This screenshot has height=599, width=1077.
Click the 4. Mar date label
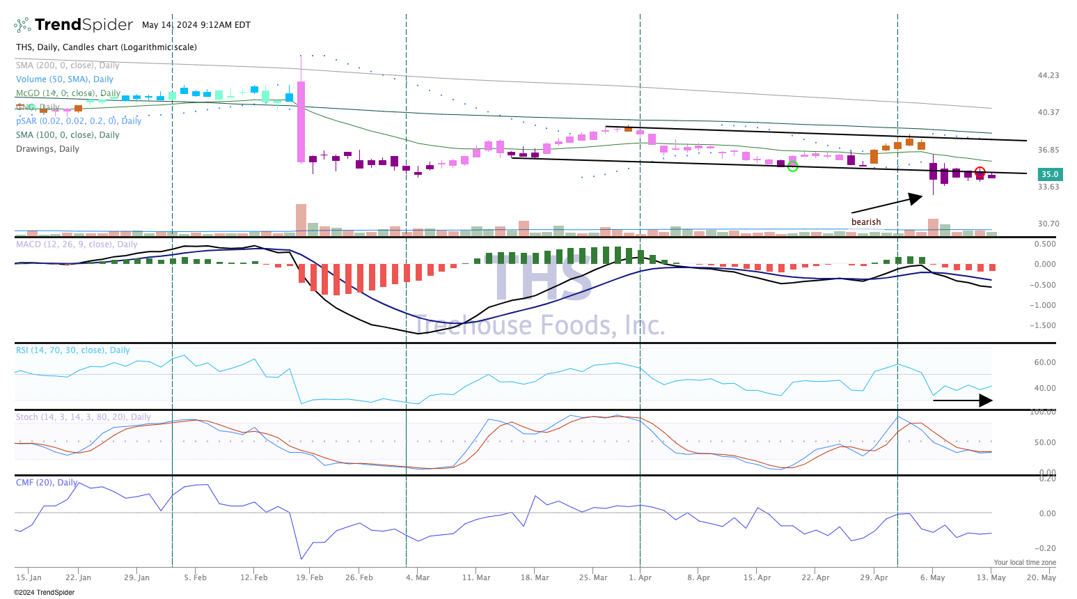pos(418,577)
